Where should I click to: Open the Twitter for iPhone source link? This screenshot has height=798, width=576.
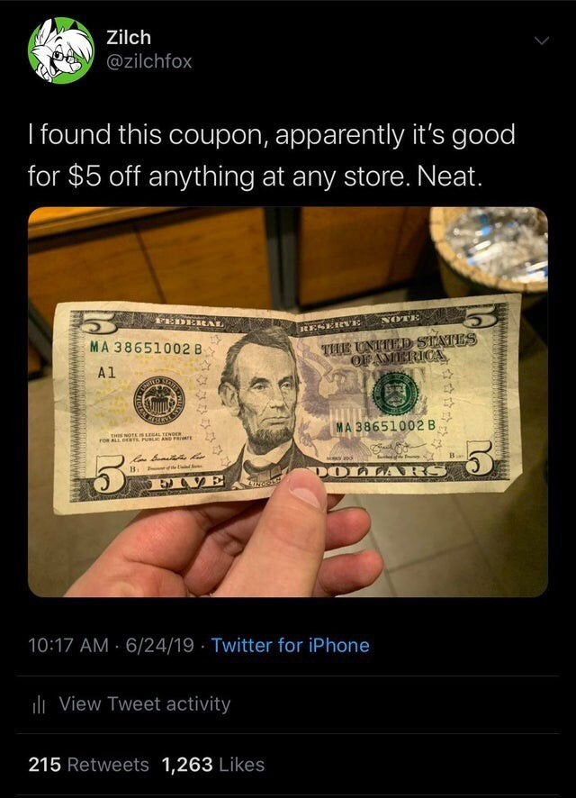tap(291, 645)
